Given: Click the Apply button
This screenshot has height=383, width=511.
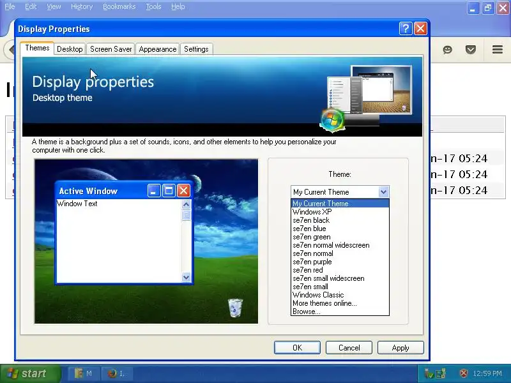Looking at the screenshot, I should [x=400, y=347].
